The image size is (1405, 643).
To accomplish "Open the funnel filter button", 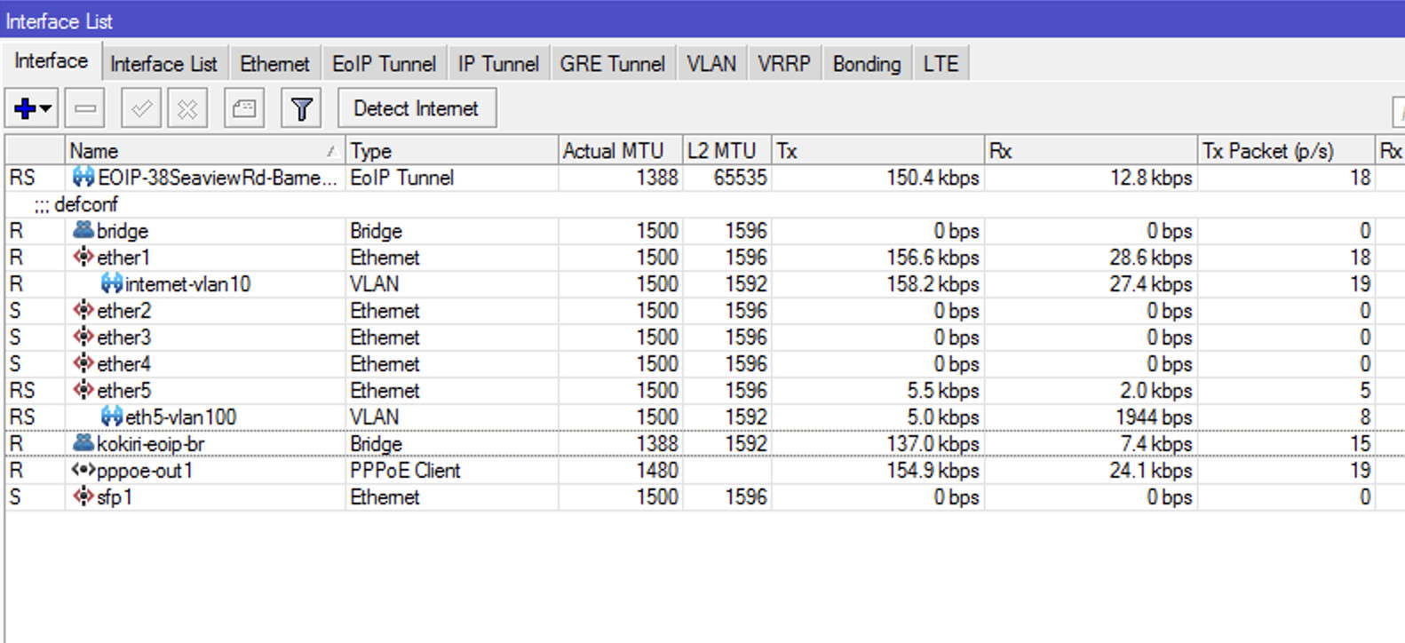I will pos(301,108).
